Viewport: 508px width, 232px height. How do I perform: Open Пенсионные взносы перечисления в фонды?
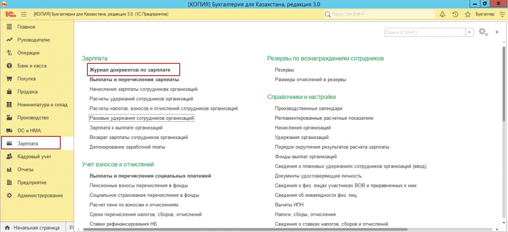coord(139,186)
